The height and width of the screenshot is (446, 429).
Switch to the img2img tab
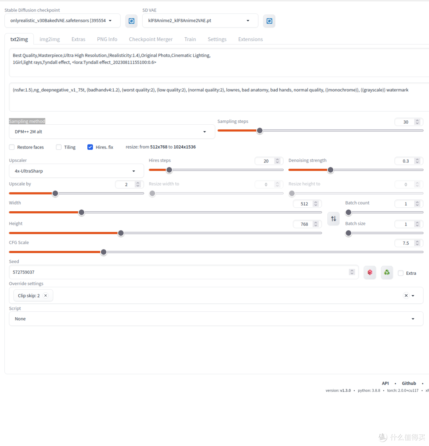[50, 39]
